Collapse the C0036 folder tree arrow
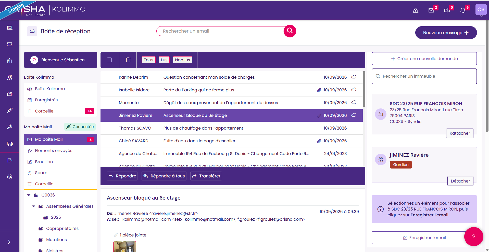This screenshot has width=489, height=252. 29,195
